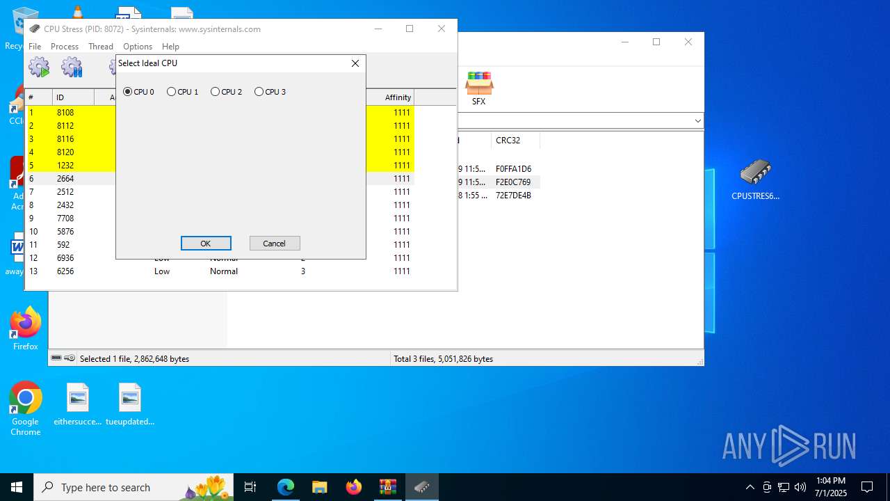Image resolution: width=890 pixels, height=501 pixels.
Task: Click the SFX icon in WinRAR toolbar
Action: (x=479, y=88)
